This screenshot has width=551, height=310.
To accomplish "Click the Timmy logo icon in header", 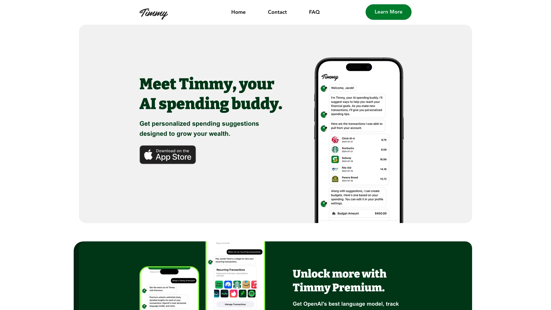I will pyautogui.click(x=154, y=13).
